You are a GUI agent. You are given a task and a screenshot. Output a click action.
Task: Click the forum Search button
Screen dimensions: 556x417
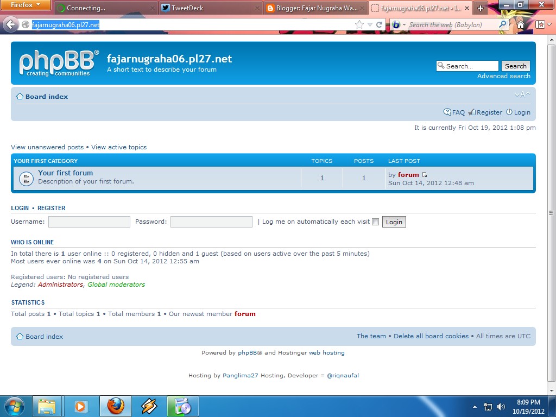[x=516, y=66]
